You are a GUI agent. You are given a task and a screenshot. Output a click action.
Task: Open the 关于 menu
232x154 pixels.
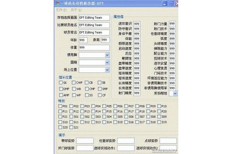(76, 10)
